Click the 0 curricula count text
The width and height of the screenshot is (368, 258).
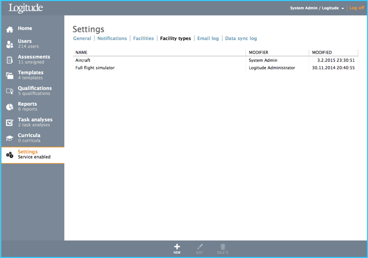[29, 140]
